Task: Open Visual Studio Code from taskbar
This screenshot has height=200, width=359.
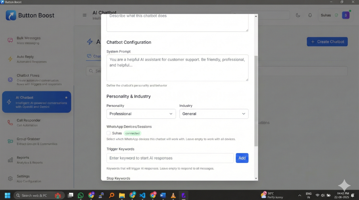Action: 142,195
